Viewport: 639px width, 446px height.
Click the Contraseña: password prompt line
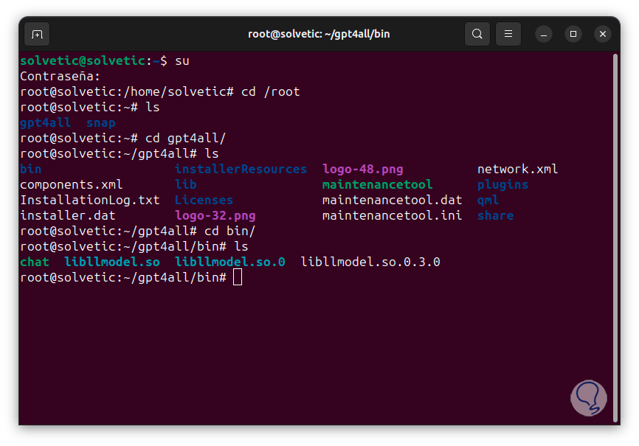point(60,76)
